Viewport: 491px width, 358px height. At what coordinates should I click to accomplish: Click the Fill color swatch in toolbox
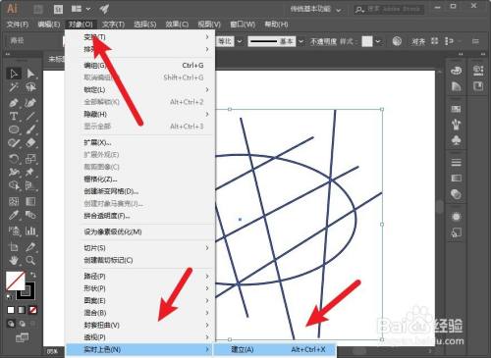point(15,281)
